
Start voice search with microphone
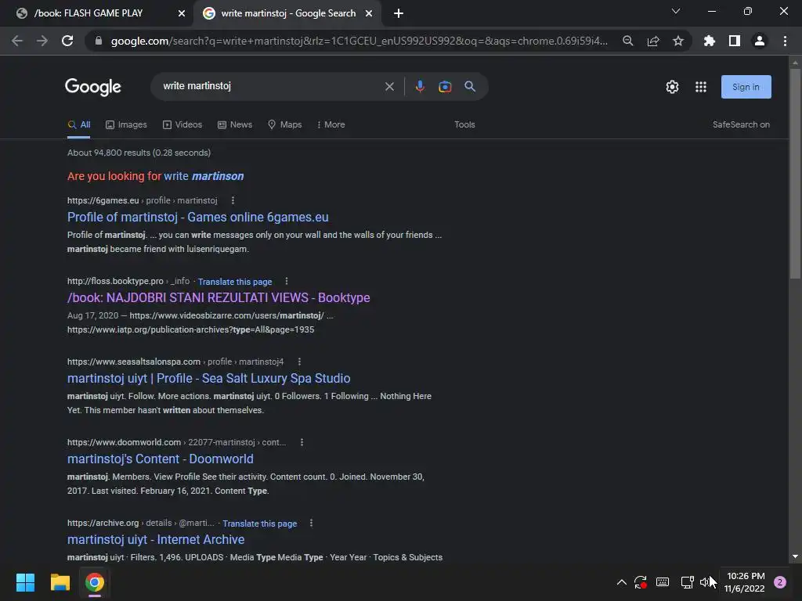point(420,86)
